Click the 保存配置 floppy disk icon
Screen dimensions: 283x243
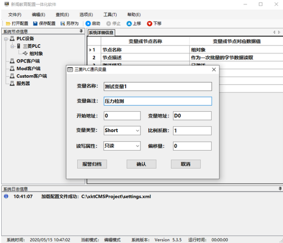(35, 24)
